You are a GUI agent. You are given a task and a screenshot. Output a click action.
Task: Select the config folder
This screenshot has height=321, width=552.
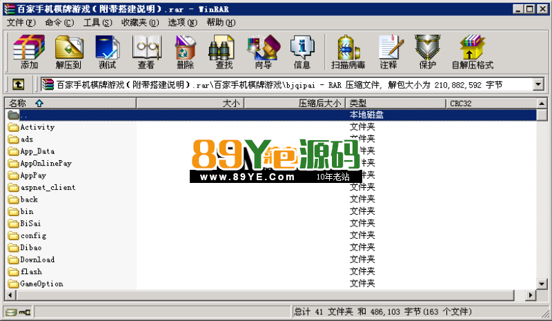(27, 235)
